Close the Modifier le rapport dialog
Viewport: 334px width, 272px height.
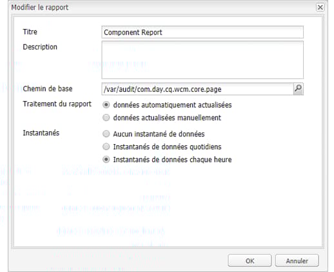[320, 7]
